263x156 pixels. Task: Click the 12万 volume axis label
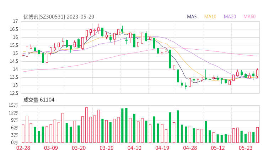pyautogui.click(x=13, y=113)
